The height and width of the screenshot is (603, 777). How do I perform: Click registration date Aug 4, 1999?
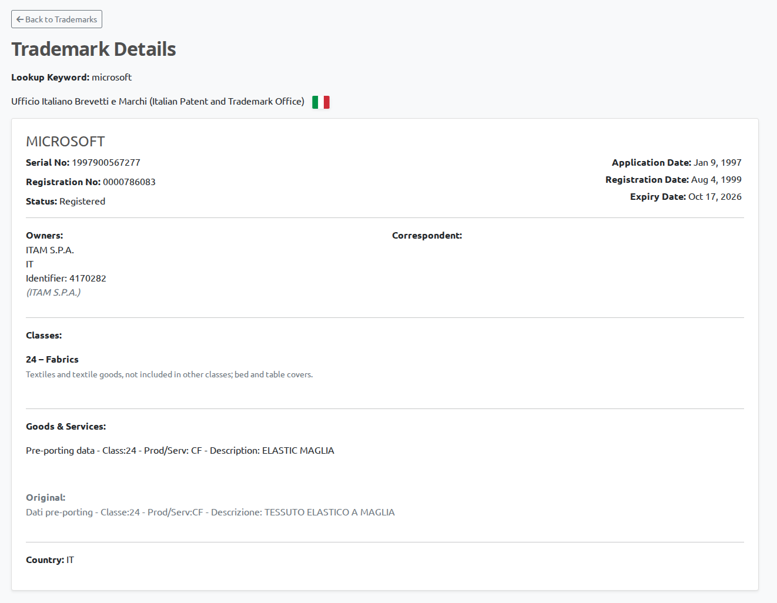tap(716, 180)
